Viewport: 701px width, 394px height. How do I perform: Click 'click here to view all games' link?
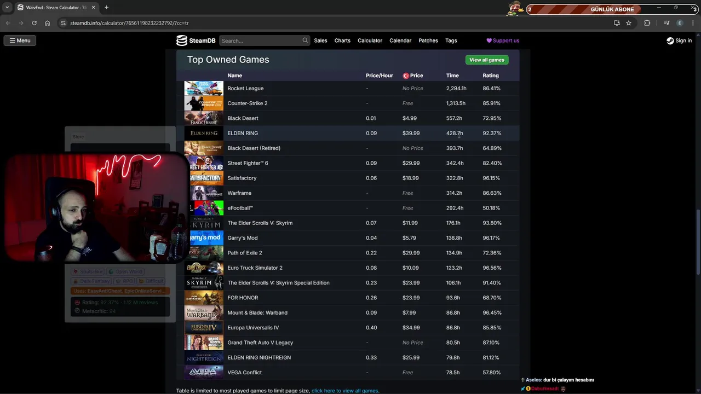(x=344, y=391)
